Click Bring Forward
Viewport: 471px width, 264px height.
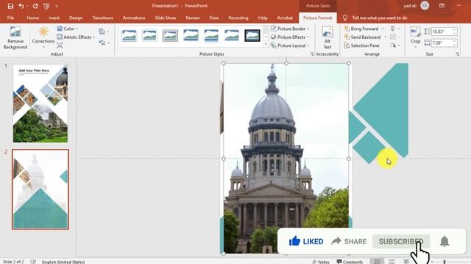(x=361, y=29)
